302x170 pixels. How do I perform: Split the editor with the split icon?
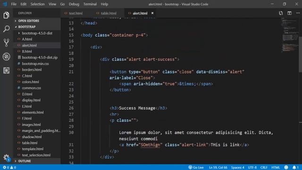(289, 13)
